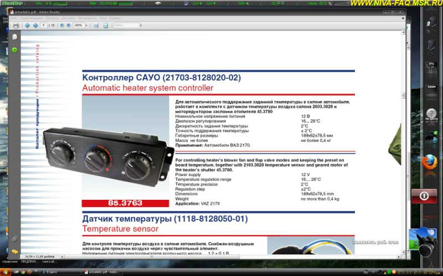Click the Save icon in the toolbar

[x=96, y=25]
